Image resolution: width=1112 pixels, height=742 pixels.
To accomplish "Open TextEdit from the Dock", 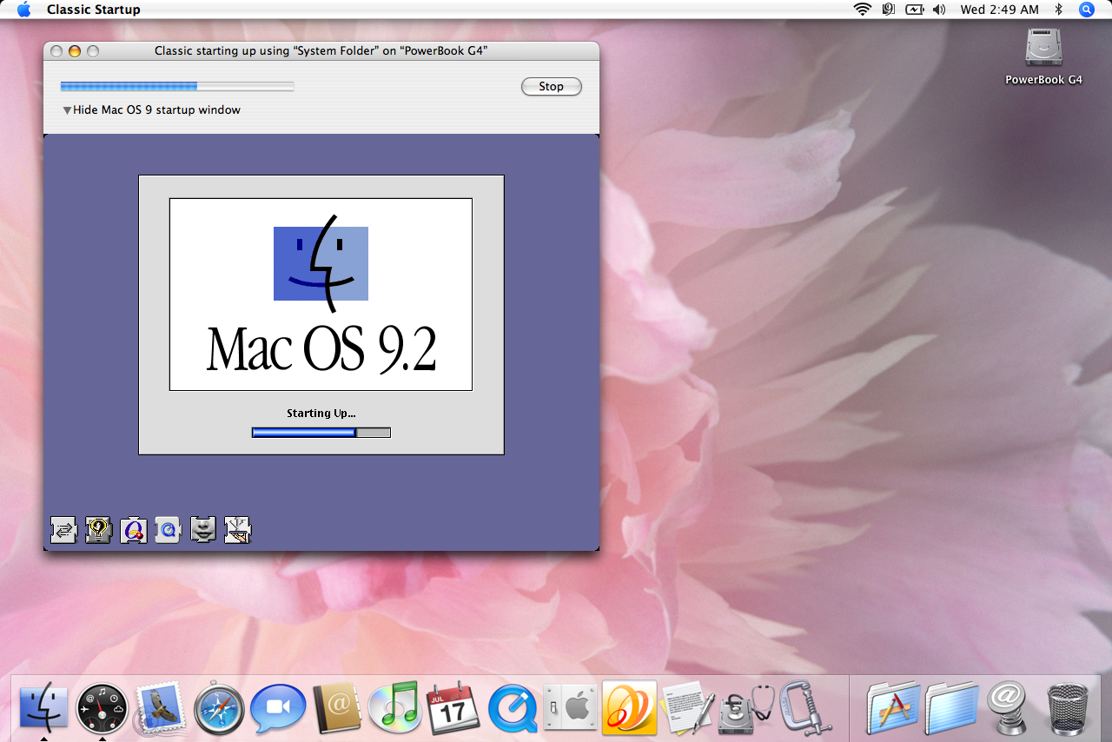I will (687, 708).
